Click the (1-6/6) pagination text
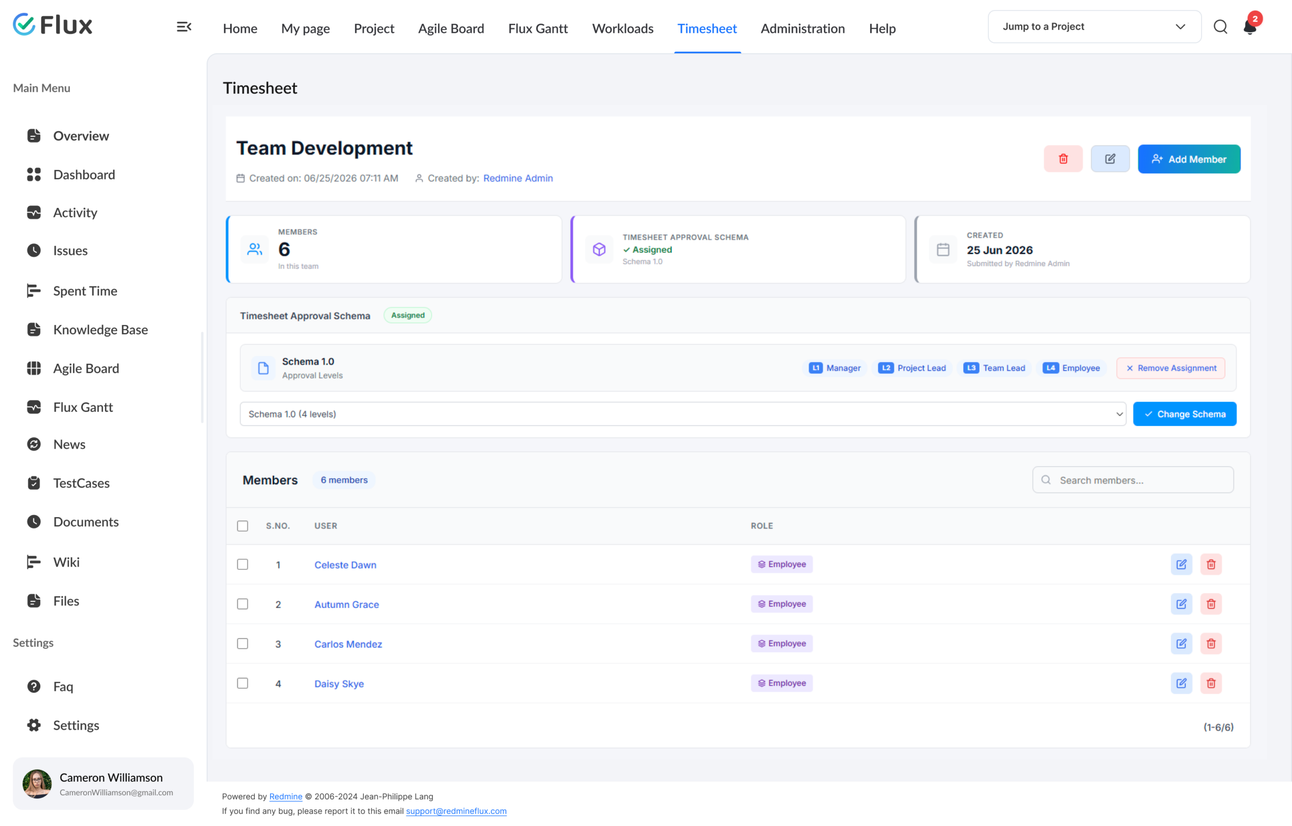This screenshot has height=826, width=1292. [x=1218, y=727]
